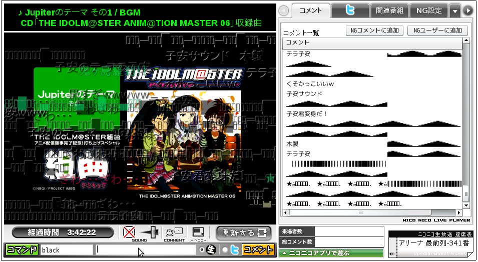
Task: Click the command field containing black
Action: pos(67,250)
